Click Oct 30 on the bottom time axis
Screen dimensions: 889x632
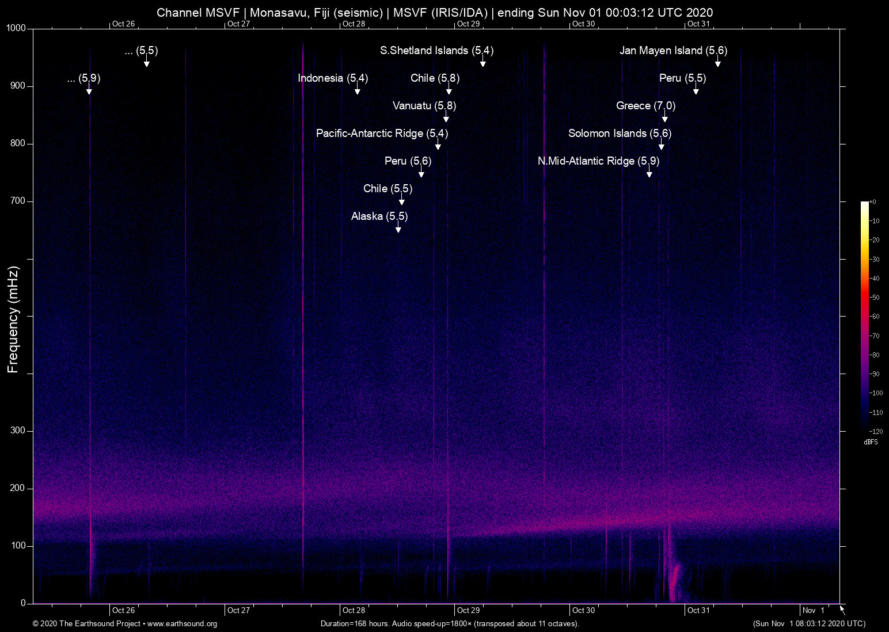point(583,610)
